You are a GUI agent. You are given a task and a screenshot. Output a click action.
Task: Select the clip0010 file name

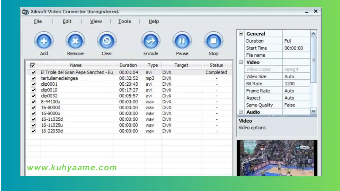click(x=49, y=90)
